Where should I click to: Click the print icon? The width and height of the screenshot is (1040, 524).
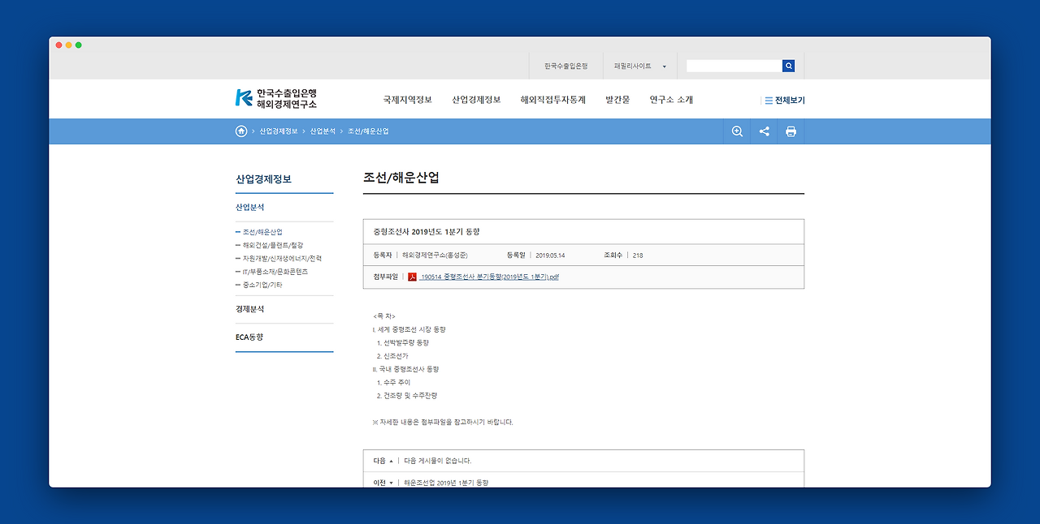791,131
